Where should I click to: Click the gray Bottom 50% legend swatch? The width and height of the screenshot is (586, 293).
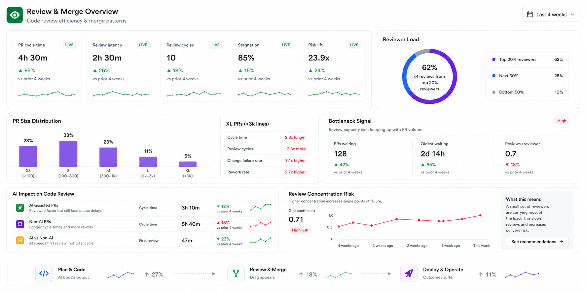click(494, 92)
